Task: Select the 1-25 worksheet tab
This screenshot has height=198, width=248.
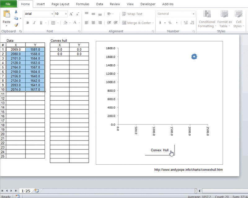Action: pyautogui.click(x=26, y=191)
